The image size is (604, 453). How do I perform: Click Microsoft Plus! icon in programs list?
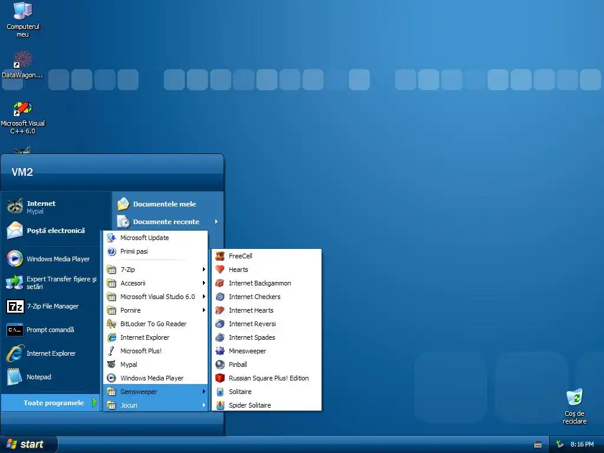tap(111, 351)
